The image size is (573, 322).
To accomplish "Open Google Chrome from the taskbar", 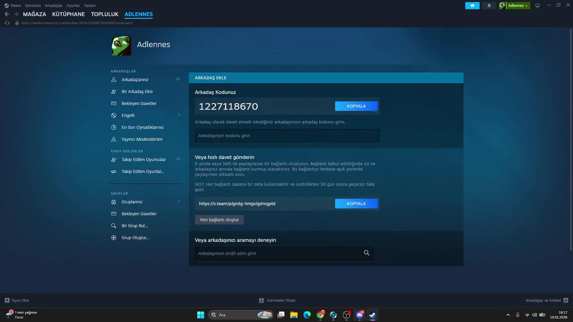I will (x=320, y=315).
